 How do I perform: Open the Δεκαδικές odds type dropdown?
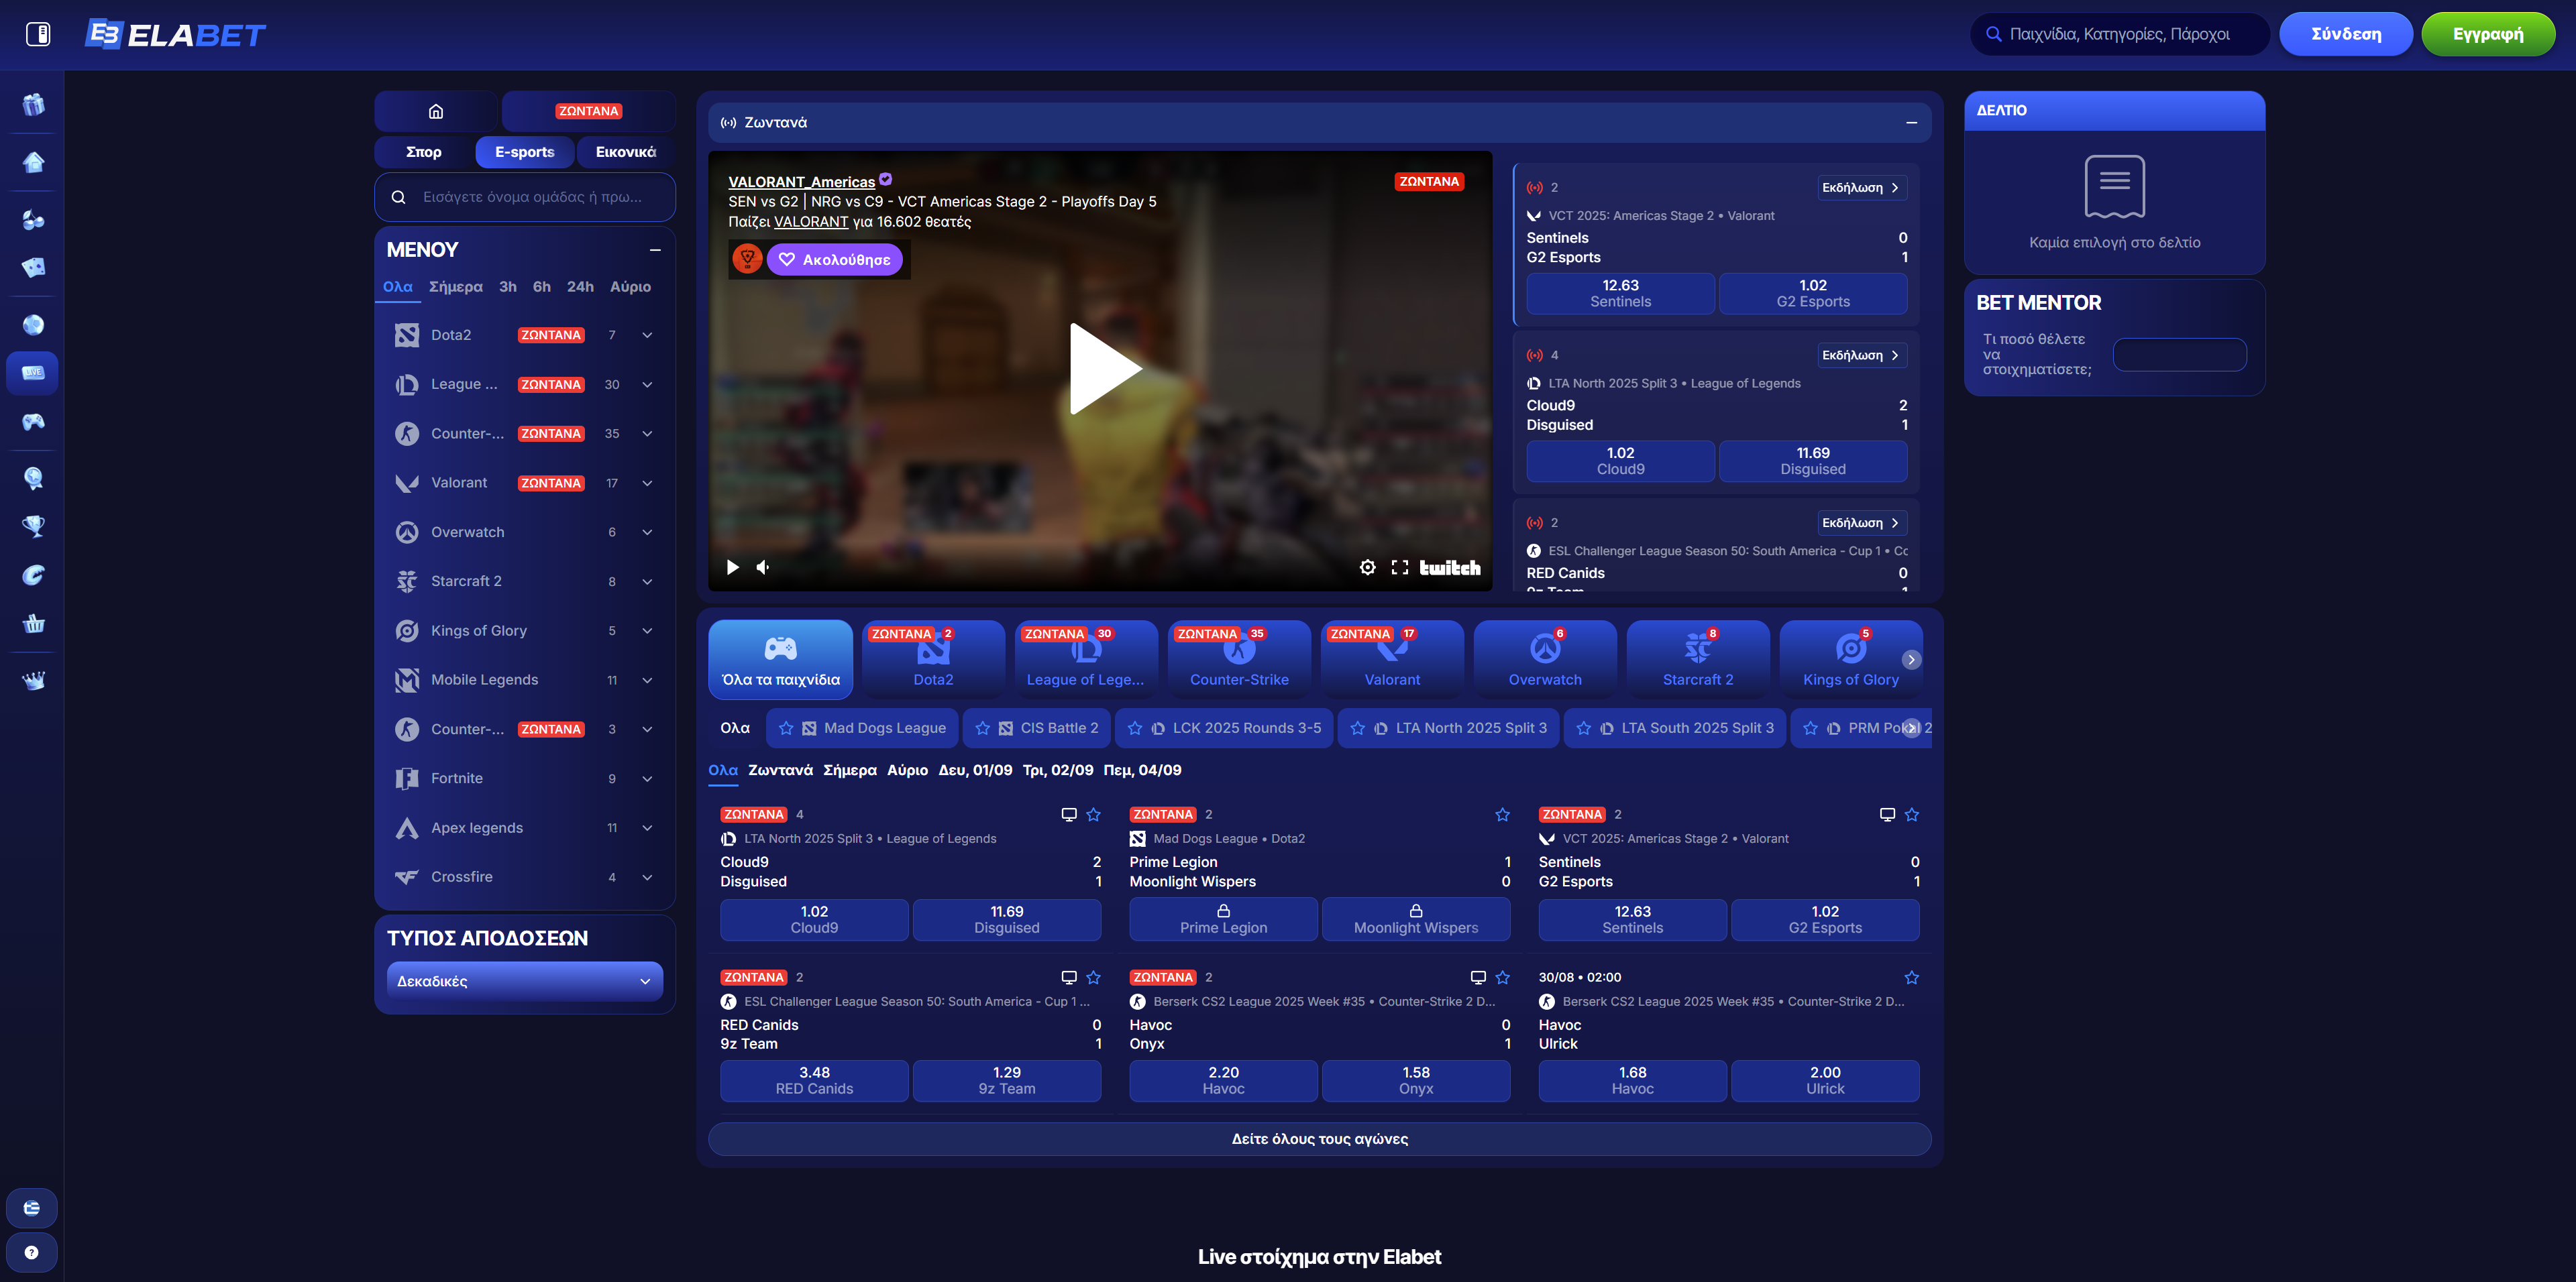pyautogui.click(x=525, y=981)
